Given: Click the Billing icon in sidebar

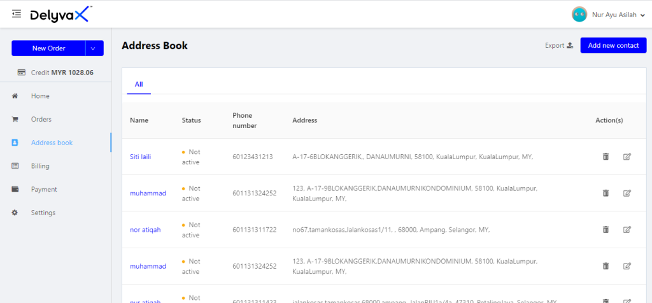Looking at the screenshot, I should [15, 166].
